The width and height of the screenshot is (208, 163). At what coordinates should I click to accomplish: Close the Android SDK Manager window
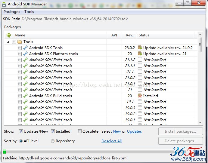199,3
